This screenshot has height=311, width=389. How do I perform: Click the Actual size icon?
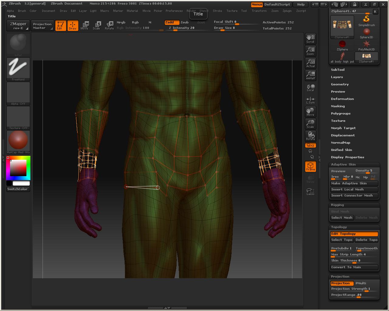[x=310, y=63]
